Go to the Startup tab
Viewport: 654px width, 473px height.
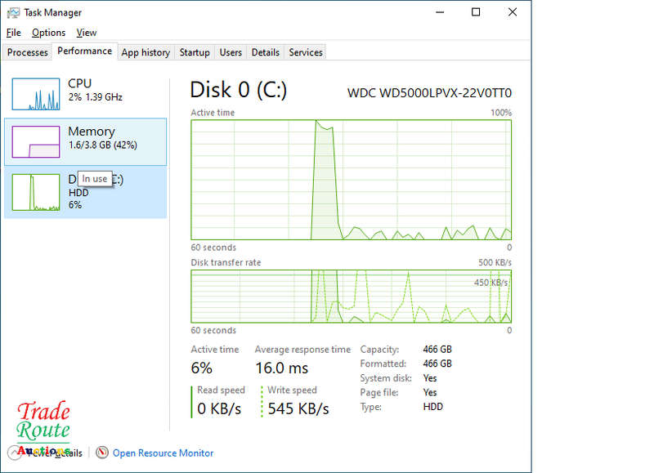pyautogui.click(x=195, y=52)
